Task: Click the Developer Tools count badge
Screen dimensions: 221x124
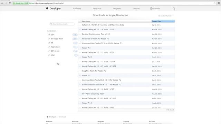Action: 75,39
